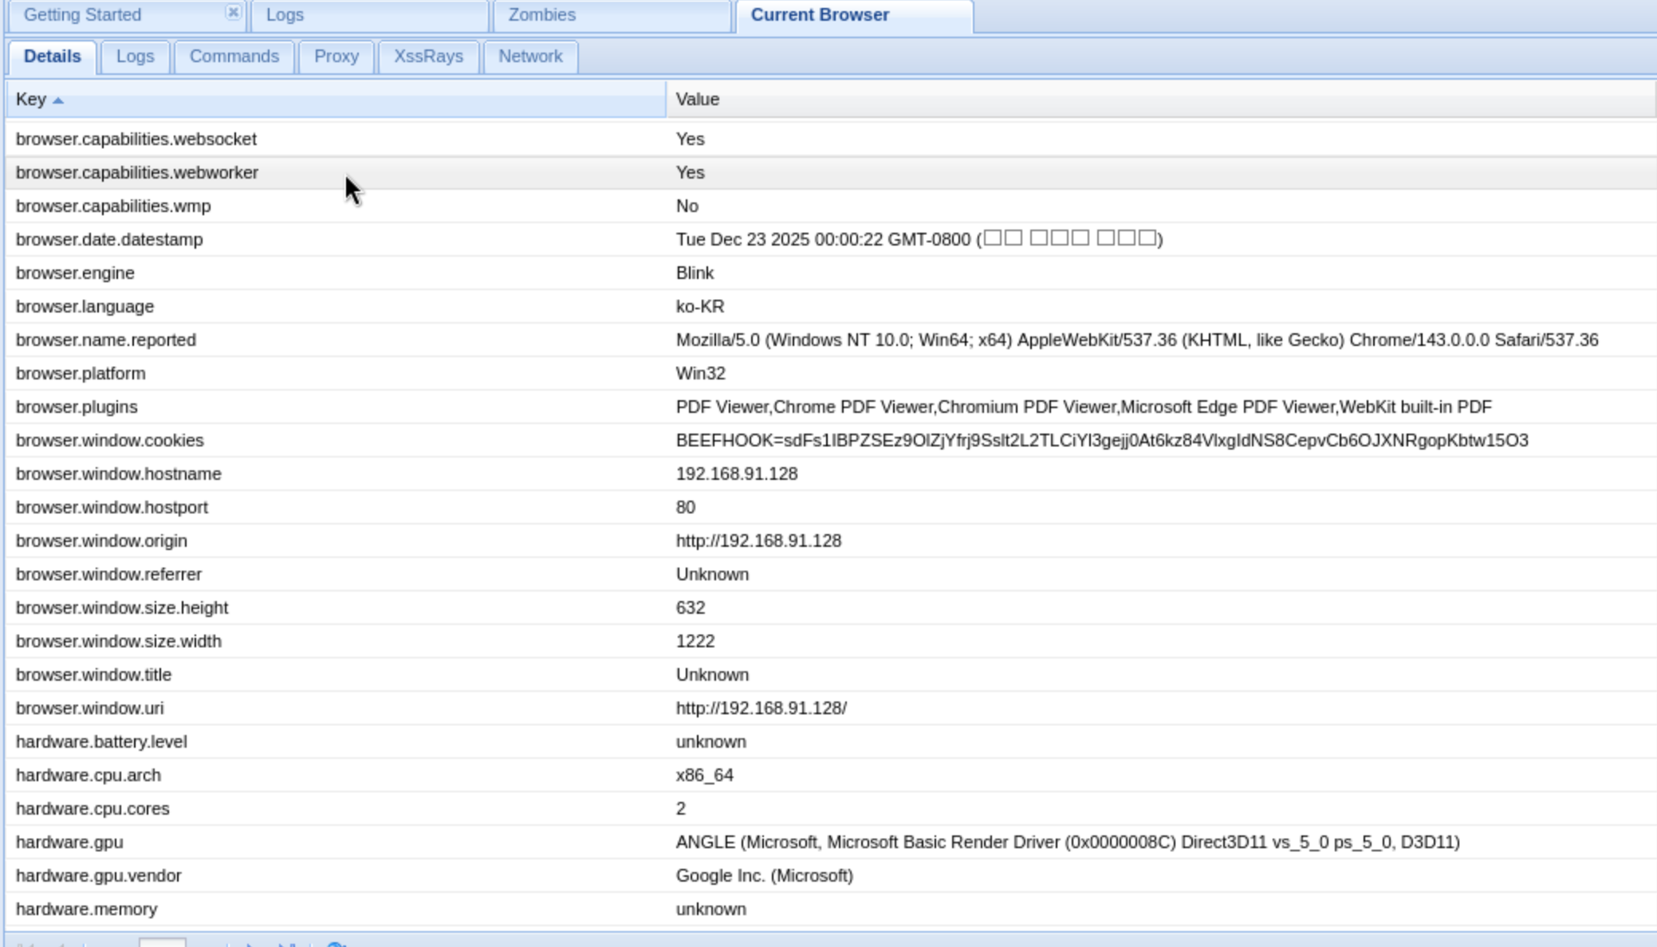The image size is (1657, 947).
Task: Select the hardware.gpu.vendor row
Action: pyautogui.click(x=99, y=876)
